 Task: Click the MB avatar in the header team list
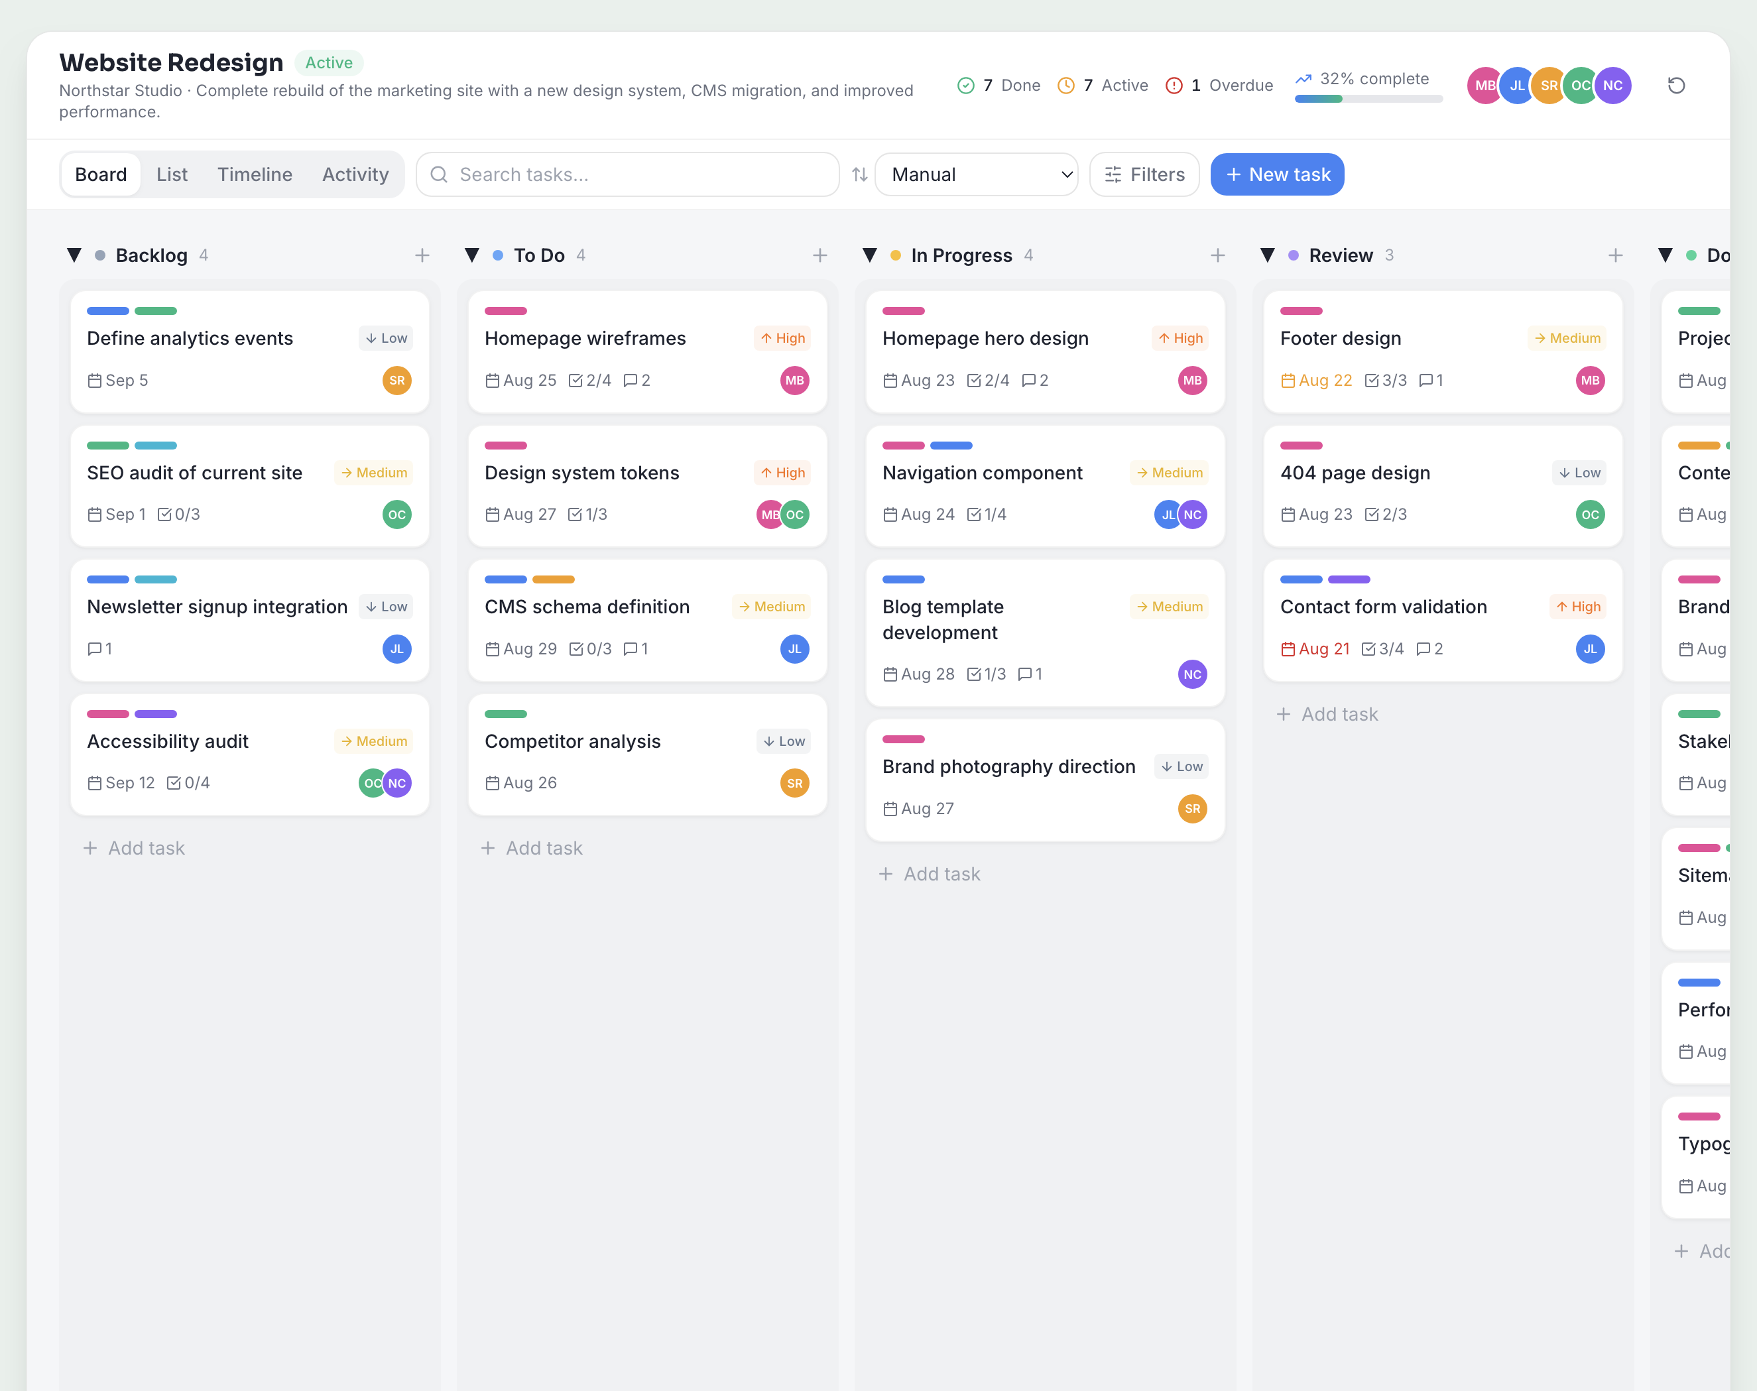[1484, 86]
